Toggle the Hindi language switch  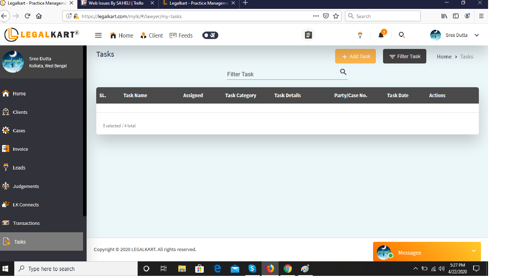tap(210, 35)
